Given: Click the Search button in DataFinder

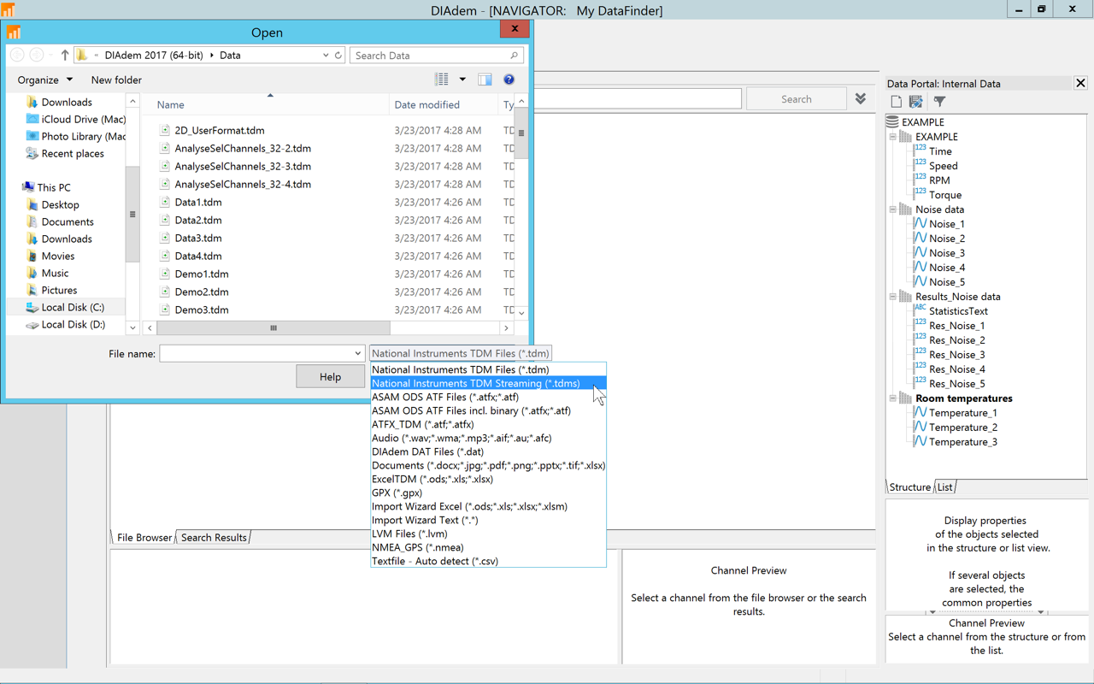Looking at the screenshot, I should [x=796, y=99].
